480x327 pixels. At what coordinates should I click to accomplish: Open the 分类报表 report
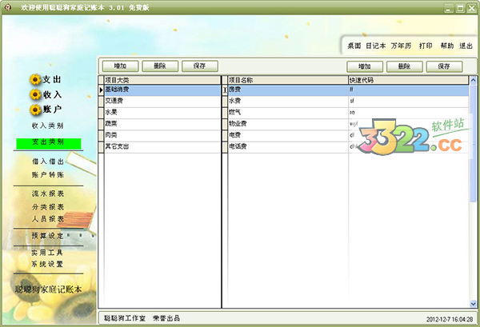[x=48, y=207]
